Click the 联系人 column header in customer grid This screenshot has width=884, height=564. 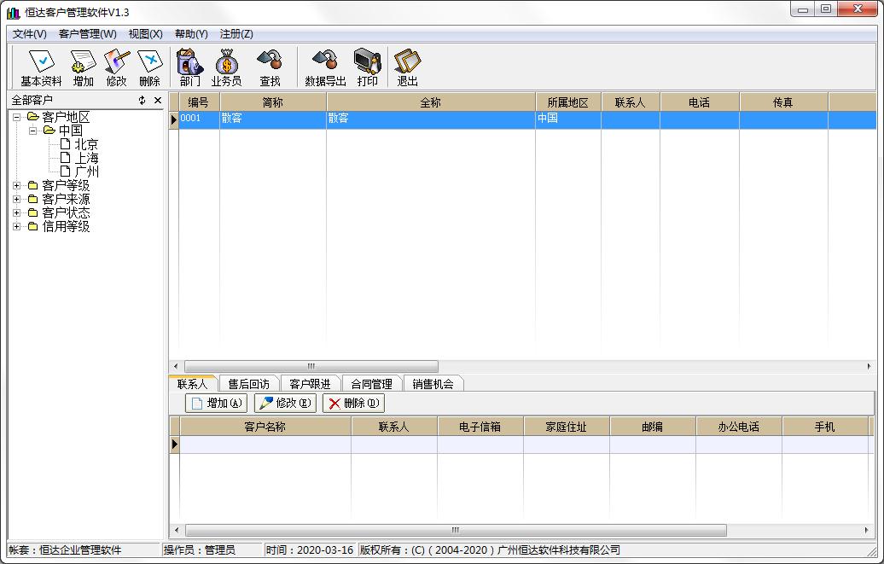[x=631, y=102]
